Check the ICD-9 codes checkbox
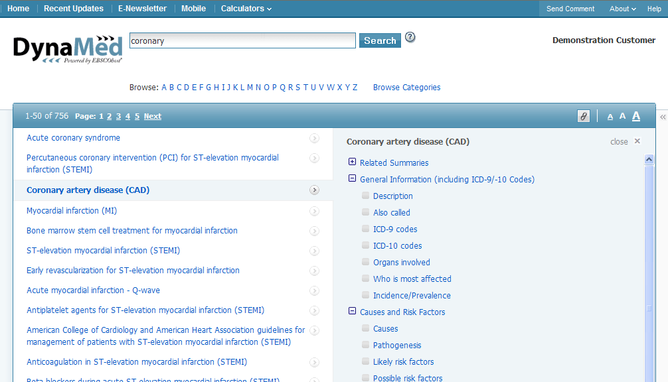 pos(365,228)
